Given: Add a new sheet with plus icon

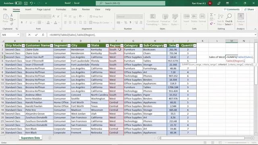Looking at the screenshot, I should pos(50,138).
